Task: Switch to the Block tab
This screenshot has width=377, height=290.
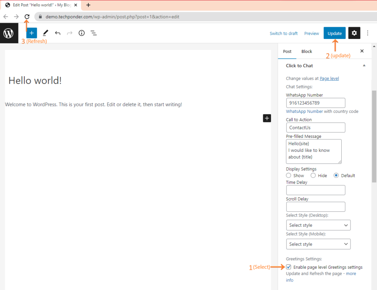Action: [307, 51]
